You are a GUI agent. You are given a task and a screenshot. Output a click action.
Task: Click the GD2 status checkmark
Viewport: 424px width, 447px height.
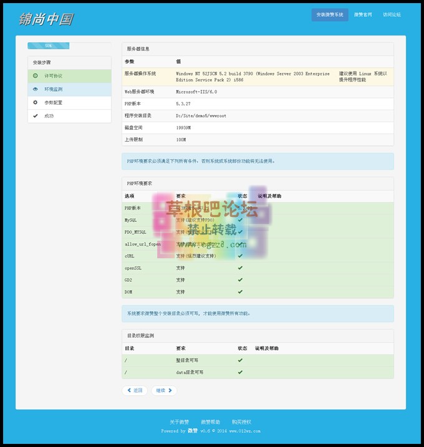pyautogui.click(x=240, y=280)
